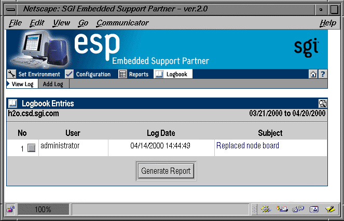
Task: Click the empty status message field
Action: click(160, 209)
